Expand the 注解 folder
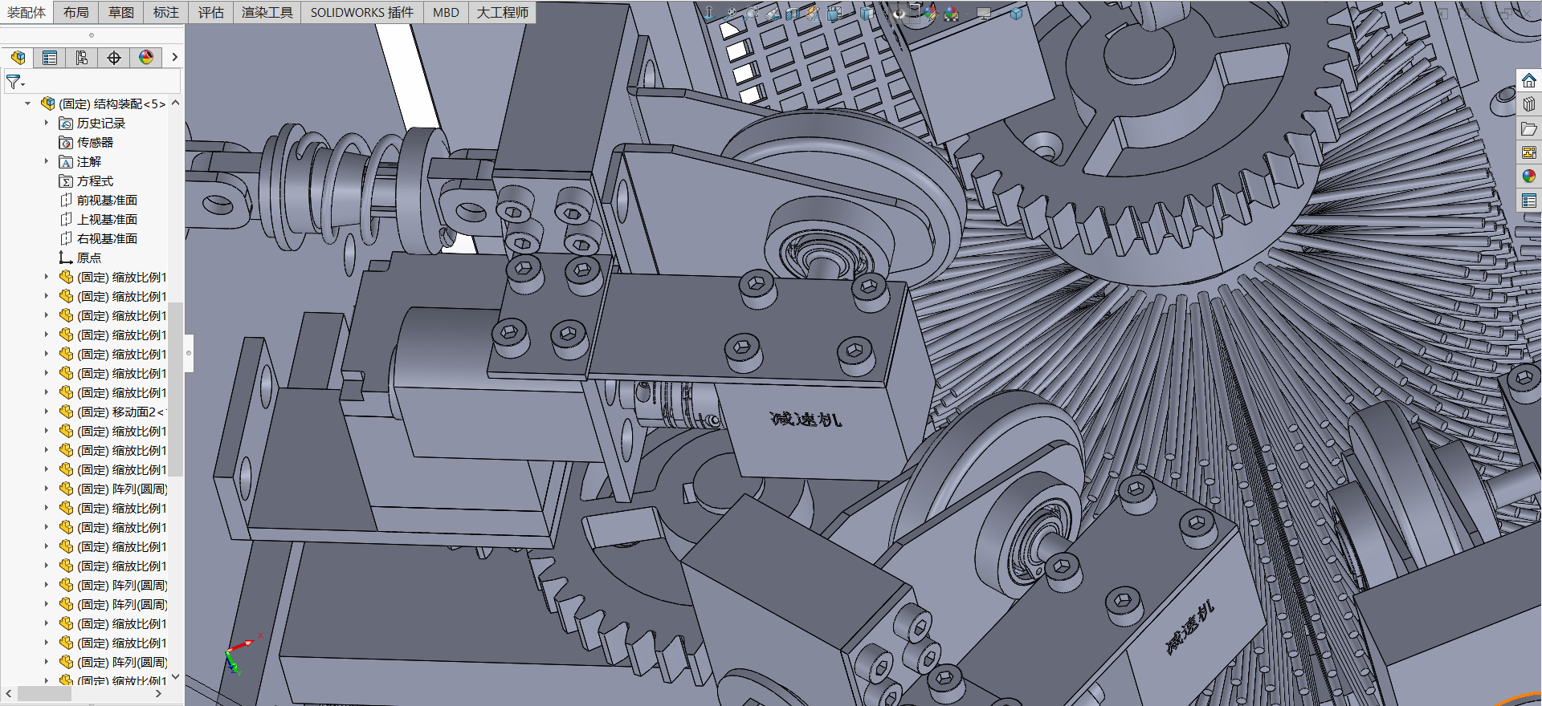Viewport: 1542px width, 706px height. coord(47,161)
